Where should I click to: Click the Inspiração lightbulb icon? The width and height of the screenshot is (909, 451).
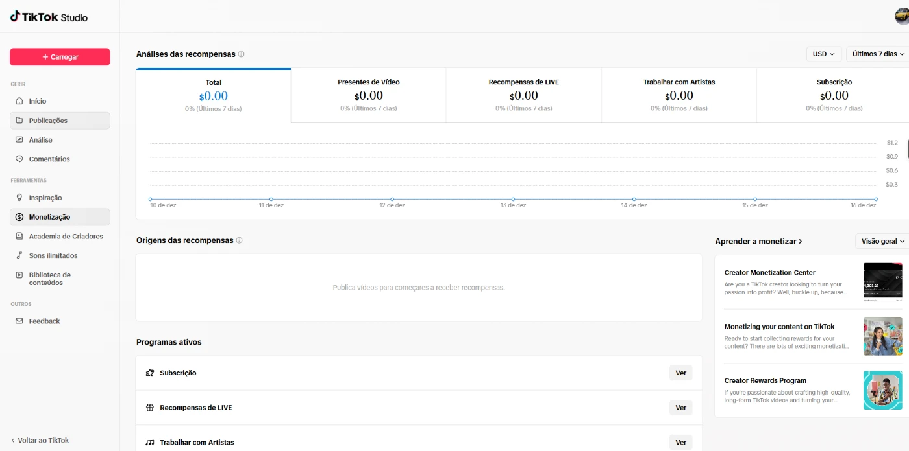pos(19,198)
